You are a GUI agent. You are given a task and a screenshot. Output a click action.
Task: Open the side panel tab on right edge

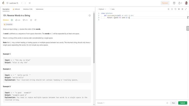[x=188, y=28]
